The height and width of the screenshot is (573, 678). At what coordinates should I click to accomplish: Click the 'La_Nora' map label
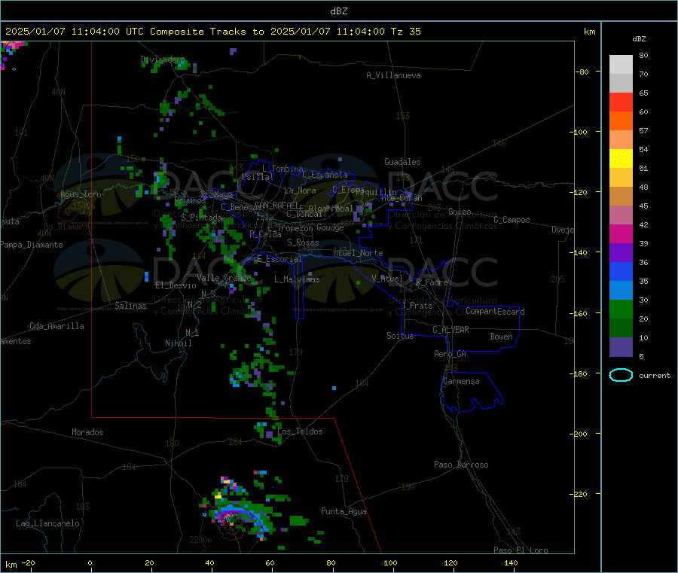point(300,190)
